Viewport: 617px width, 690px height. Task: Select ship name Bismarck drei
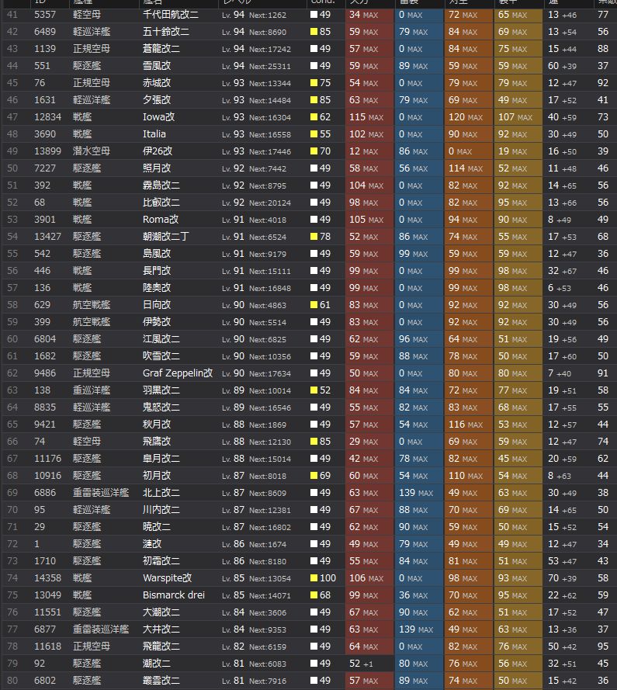pos(174,595)
